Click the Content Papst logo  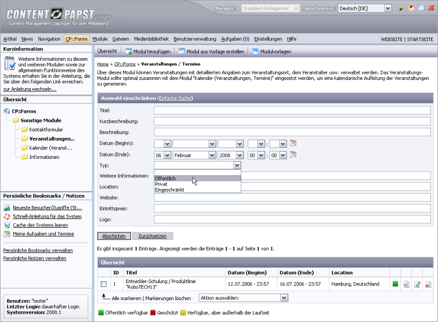[x=59, y=17]
